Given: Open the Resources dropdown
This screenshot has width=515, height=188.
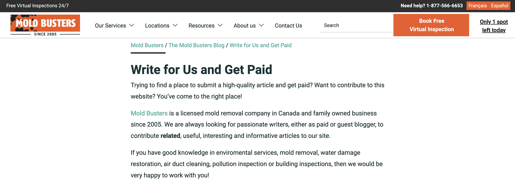Looking at the screenshot, I should [x=201, y=26].
